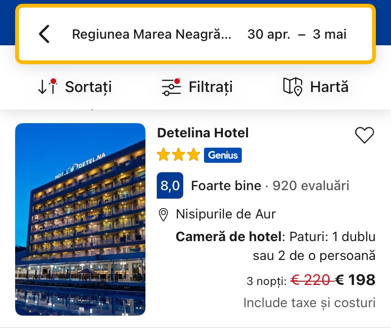The image size is (391, 335).
Task: Click the filter sliders icon
Action: pos(171,87)
